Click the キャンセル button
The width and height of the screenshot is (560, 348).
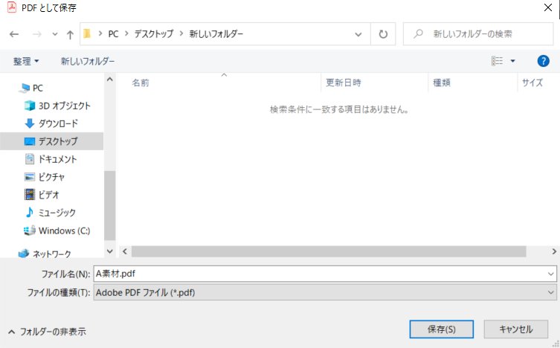515,329
